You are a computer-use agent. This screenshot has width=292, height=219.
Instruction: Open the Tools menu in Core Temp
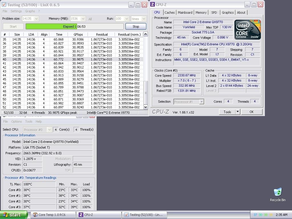(29, 121)
